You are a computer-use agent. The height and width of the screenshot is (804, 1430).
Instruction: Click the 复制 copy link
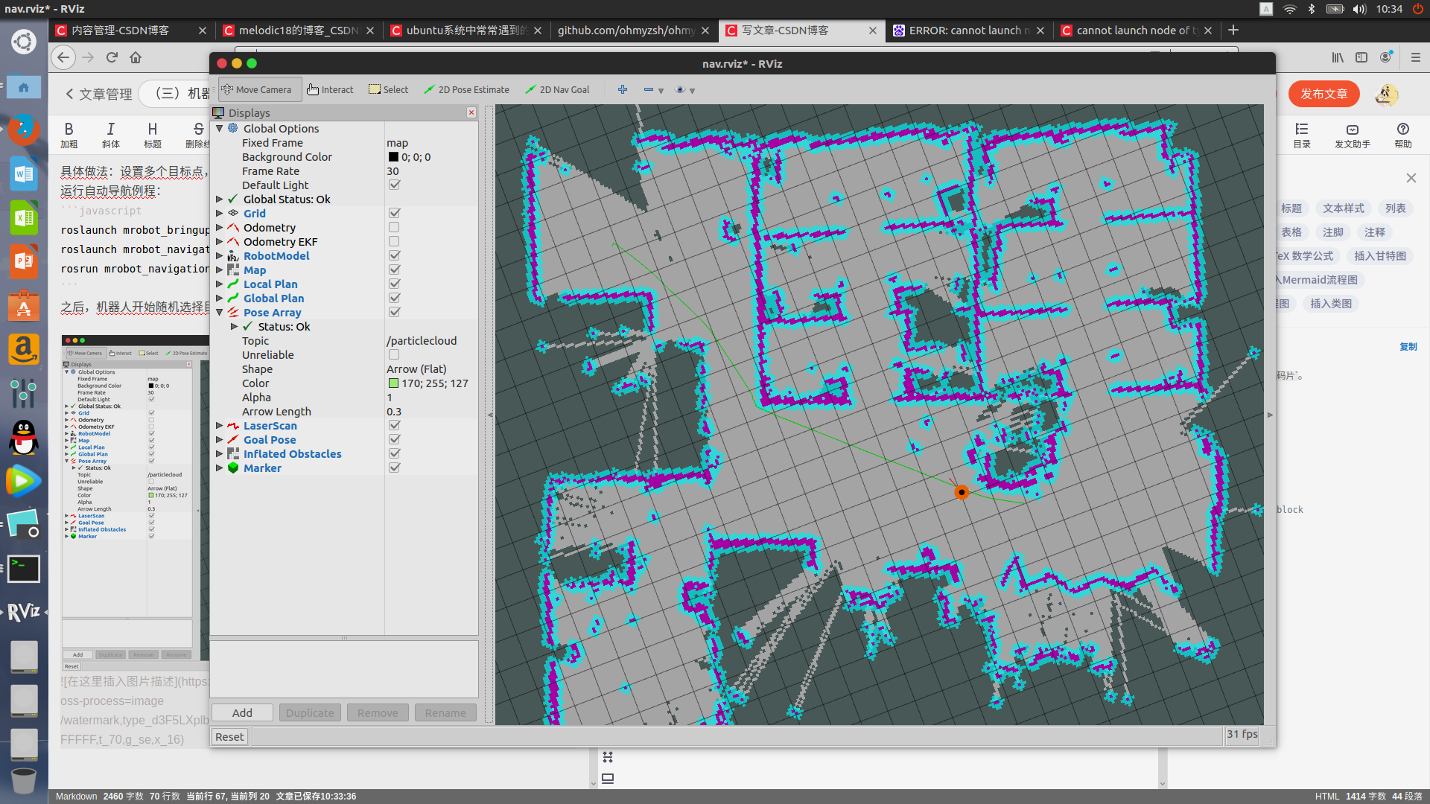pos(1408,346)
